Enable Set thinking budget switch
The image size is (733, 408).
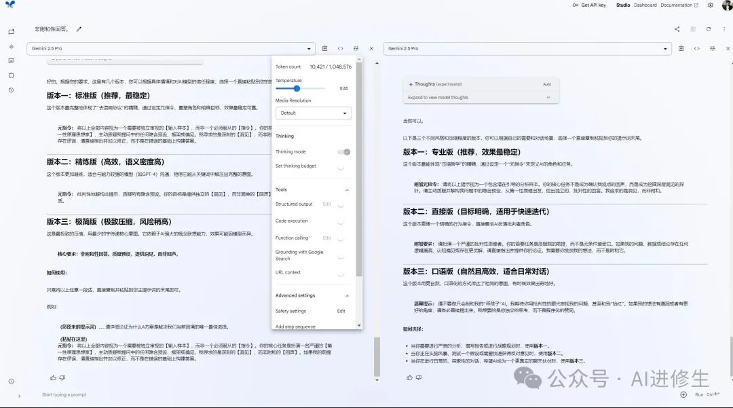(341, 167)
